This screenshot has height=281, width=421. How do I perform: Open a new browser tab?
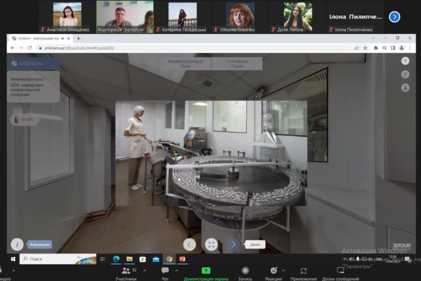coord(78,38)
